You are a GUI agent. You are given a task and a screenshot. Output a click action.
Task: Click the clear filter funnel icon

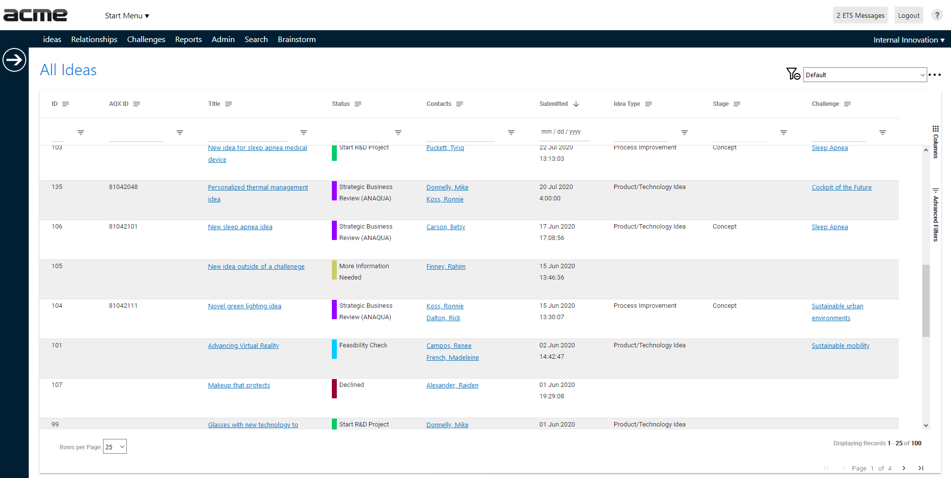click(793, 74)
